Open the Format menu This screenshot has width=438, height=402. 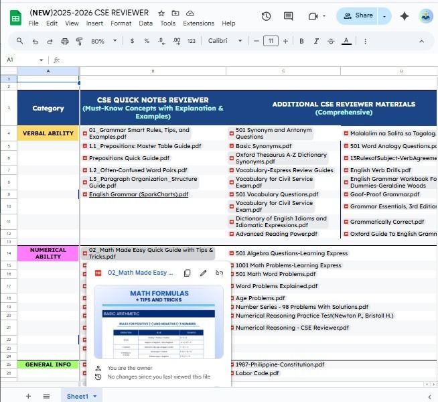[x=121, y=23]
